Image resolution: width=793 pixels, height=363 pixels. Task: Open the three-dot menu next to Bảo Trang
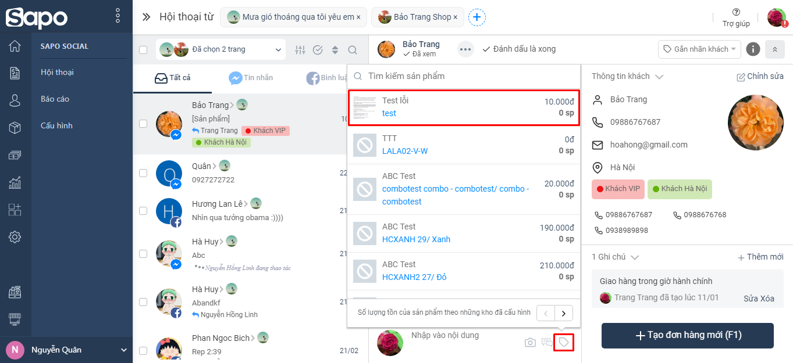click(465, 49)
